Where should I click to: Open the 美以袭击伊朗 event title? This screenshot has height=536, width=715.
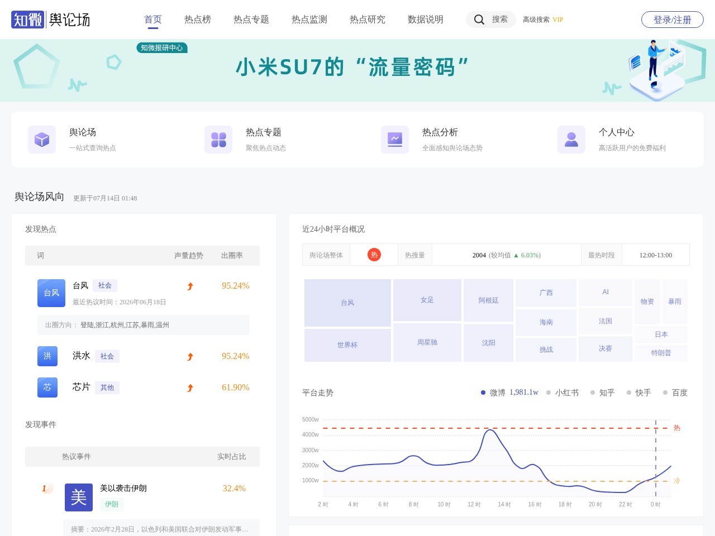pyautogui.click(x=123, y=488)
